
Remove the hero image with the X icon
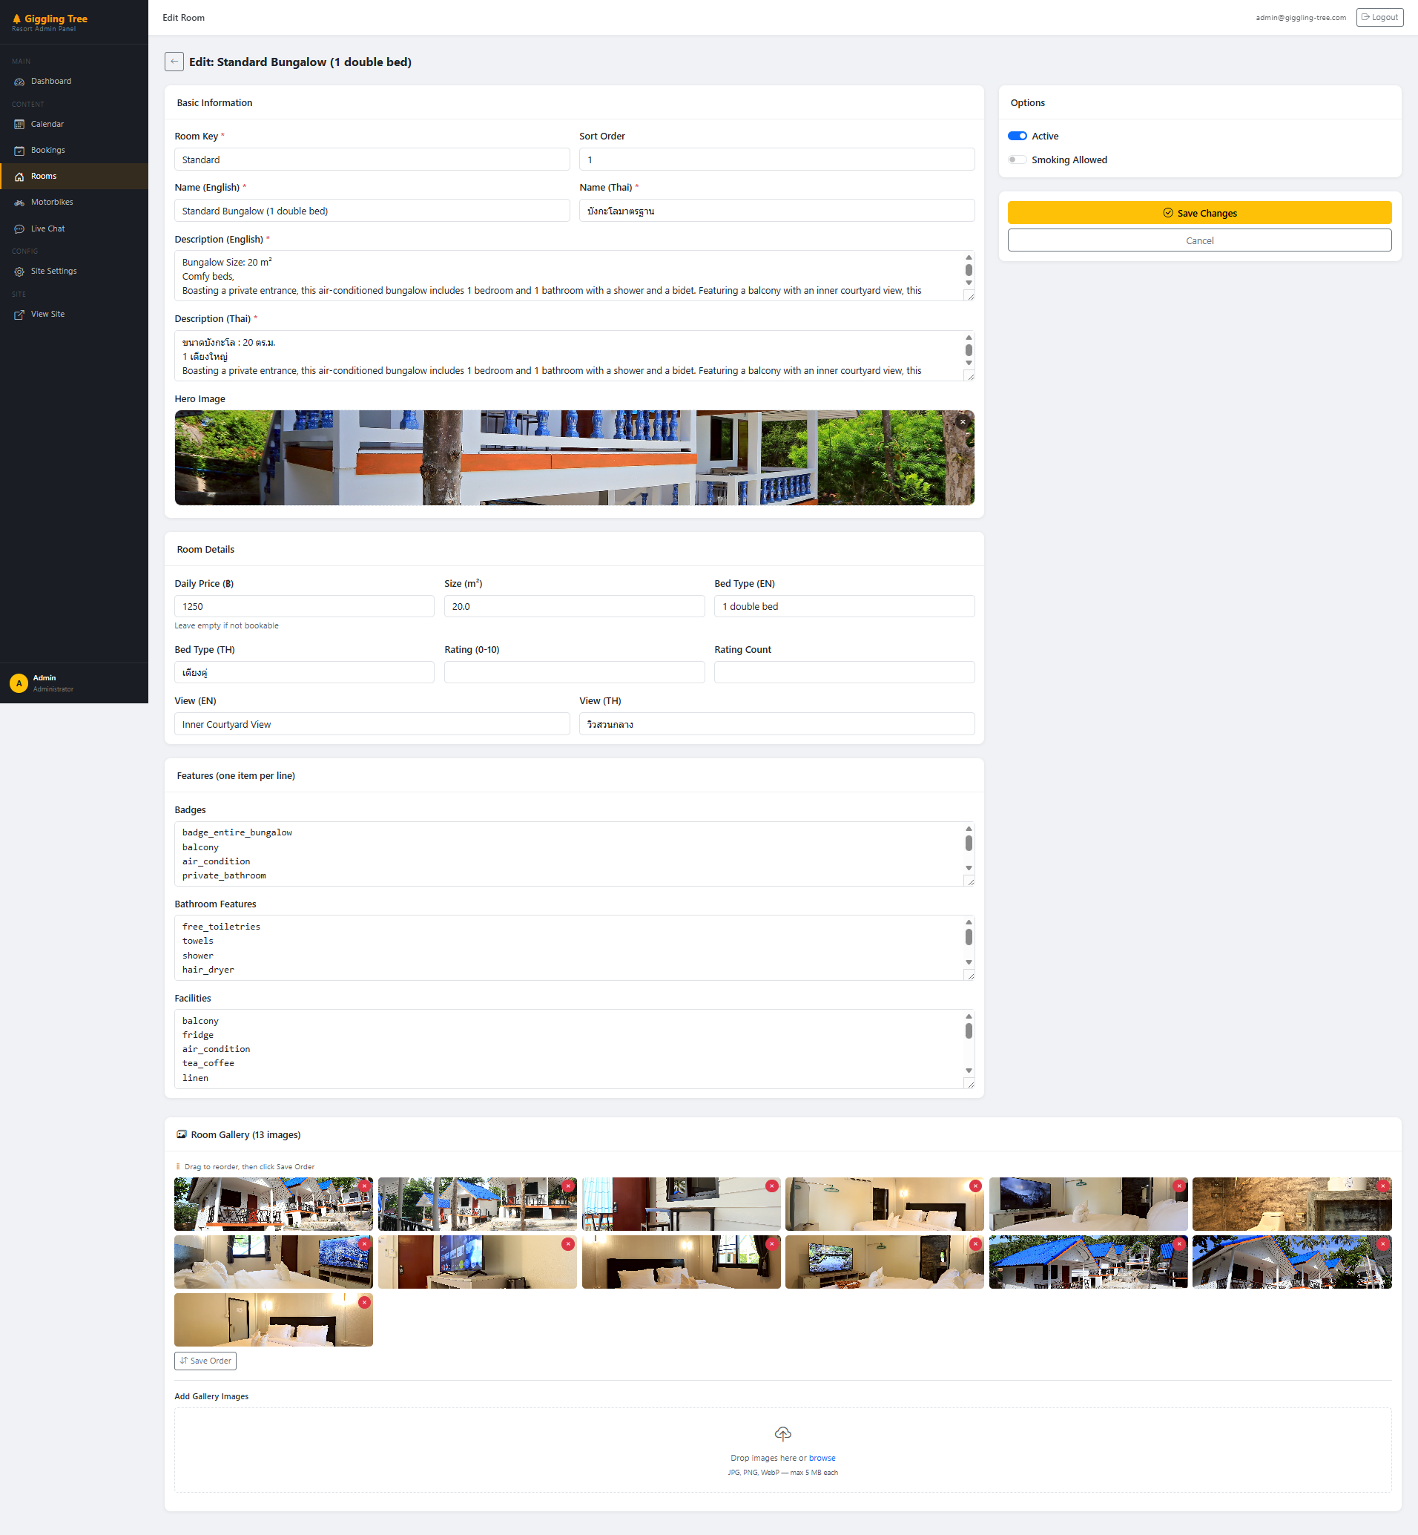(963, 421)
